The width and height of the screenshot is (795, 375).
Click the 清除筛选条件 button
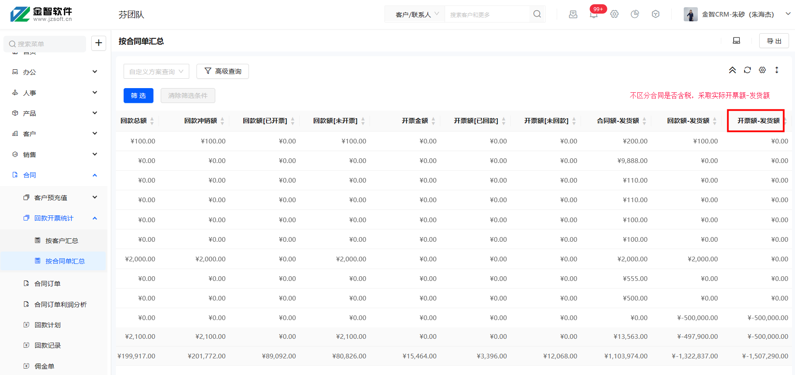pos(188,96)
